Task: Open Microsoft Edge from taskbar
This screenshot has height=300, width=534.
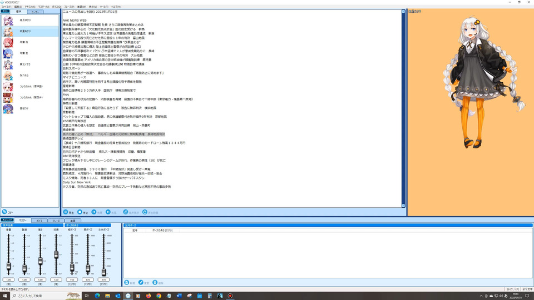Action: 97,296
